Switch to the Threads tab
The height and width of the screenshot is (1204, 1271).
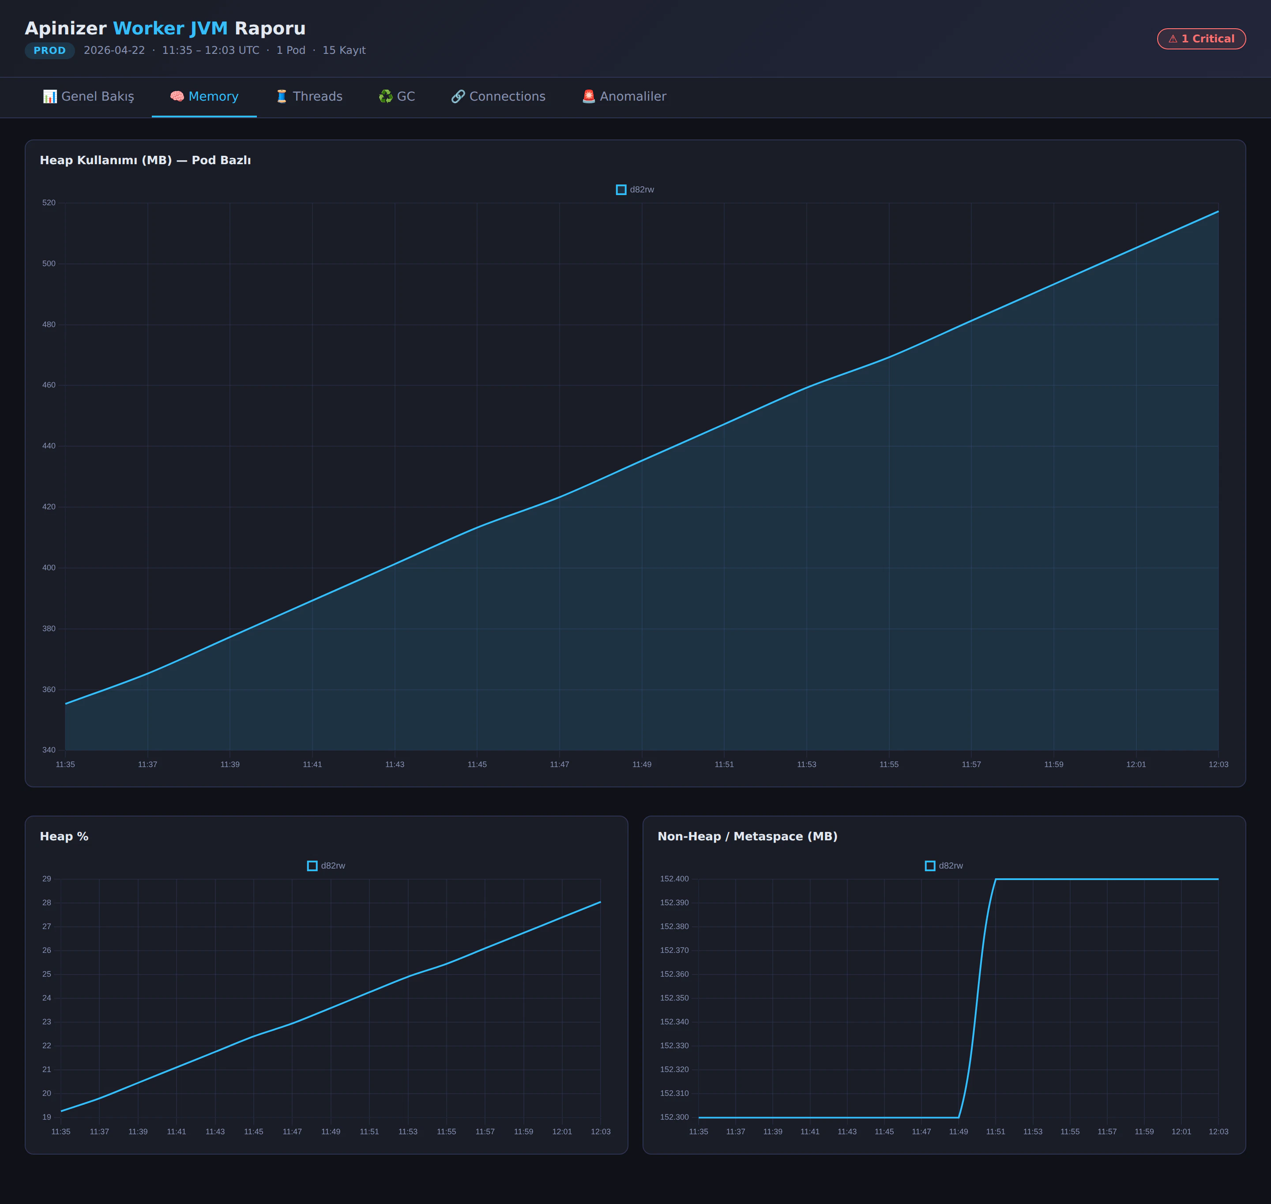[309, 96]
